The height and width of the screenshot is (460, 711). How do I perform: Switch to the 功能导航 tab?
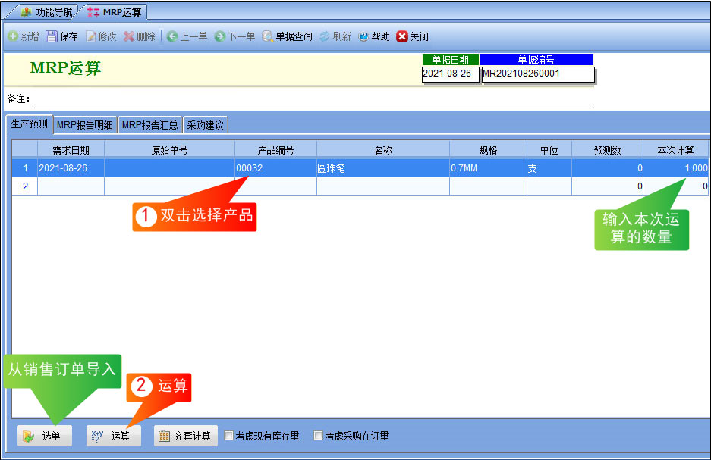point(47,12)
